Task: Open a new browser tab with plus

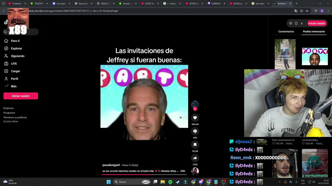Action: (296, 4)
